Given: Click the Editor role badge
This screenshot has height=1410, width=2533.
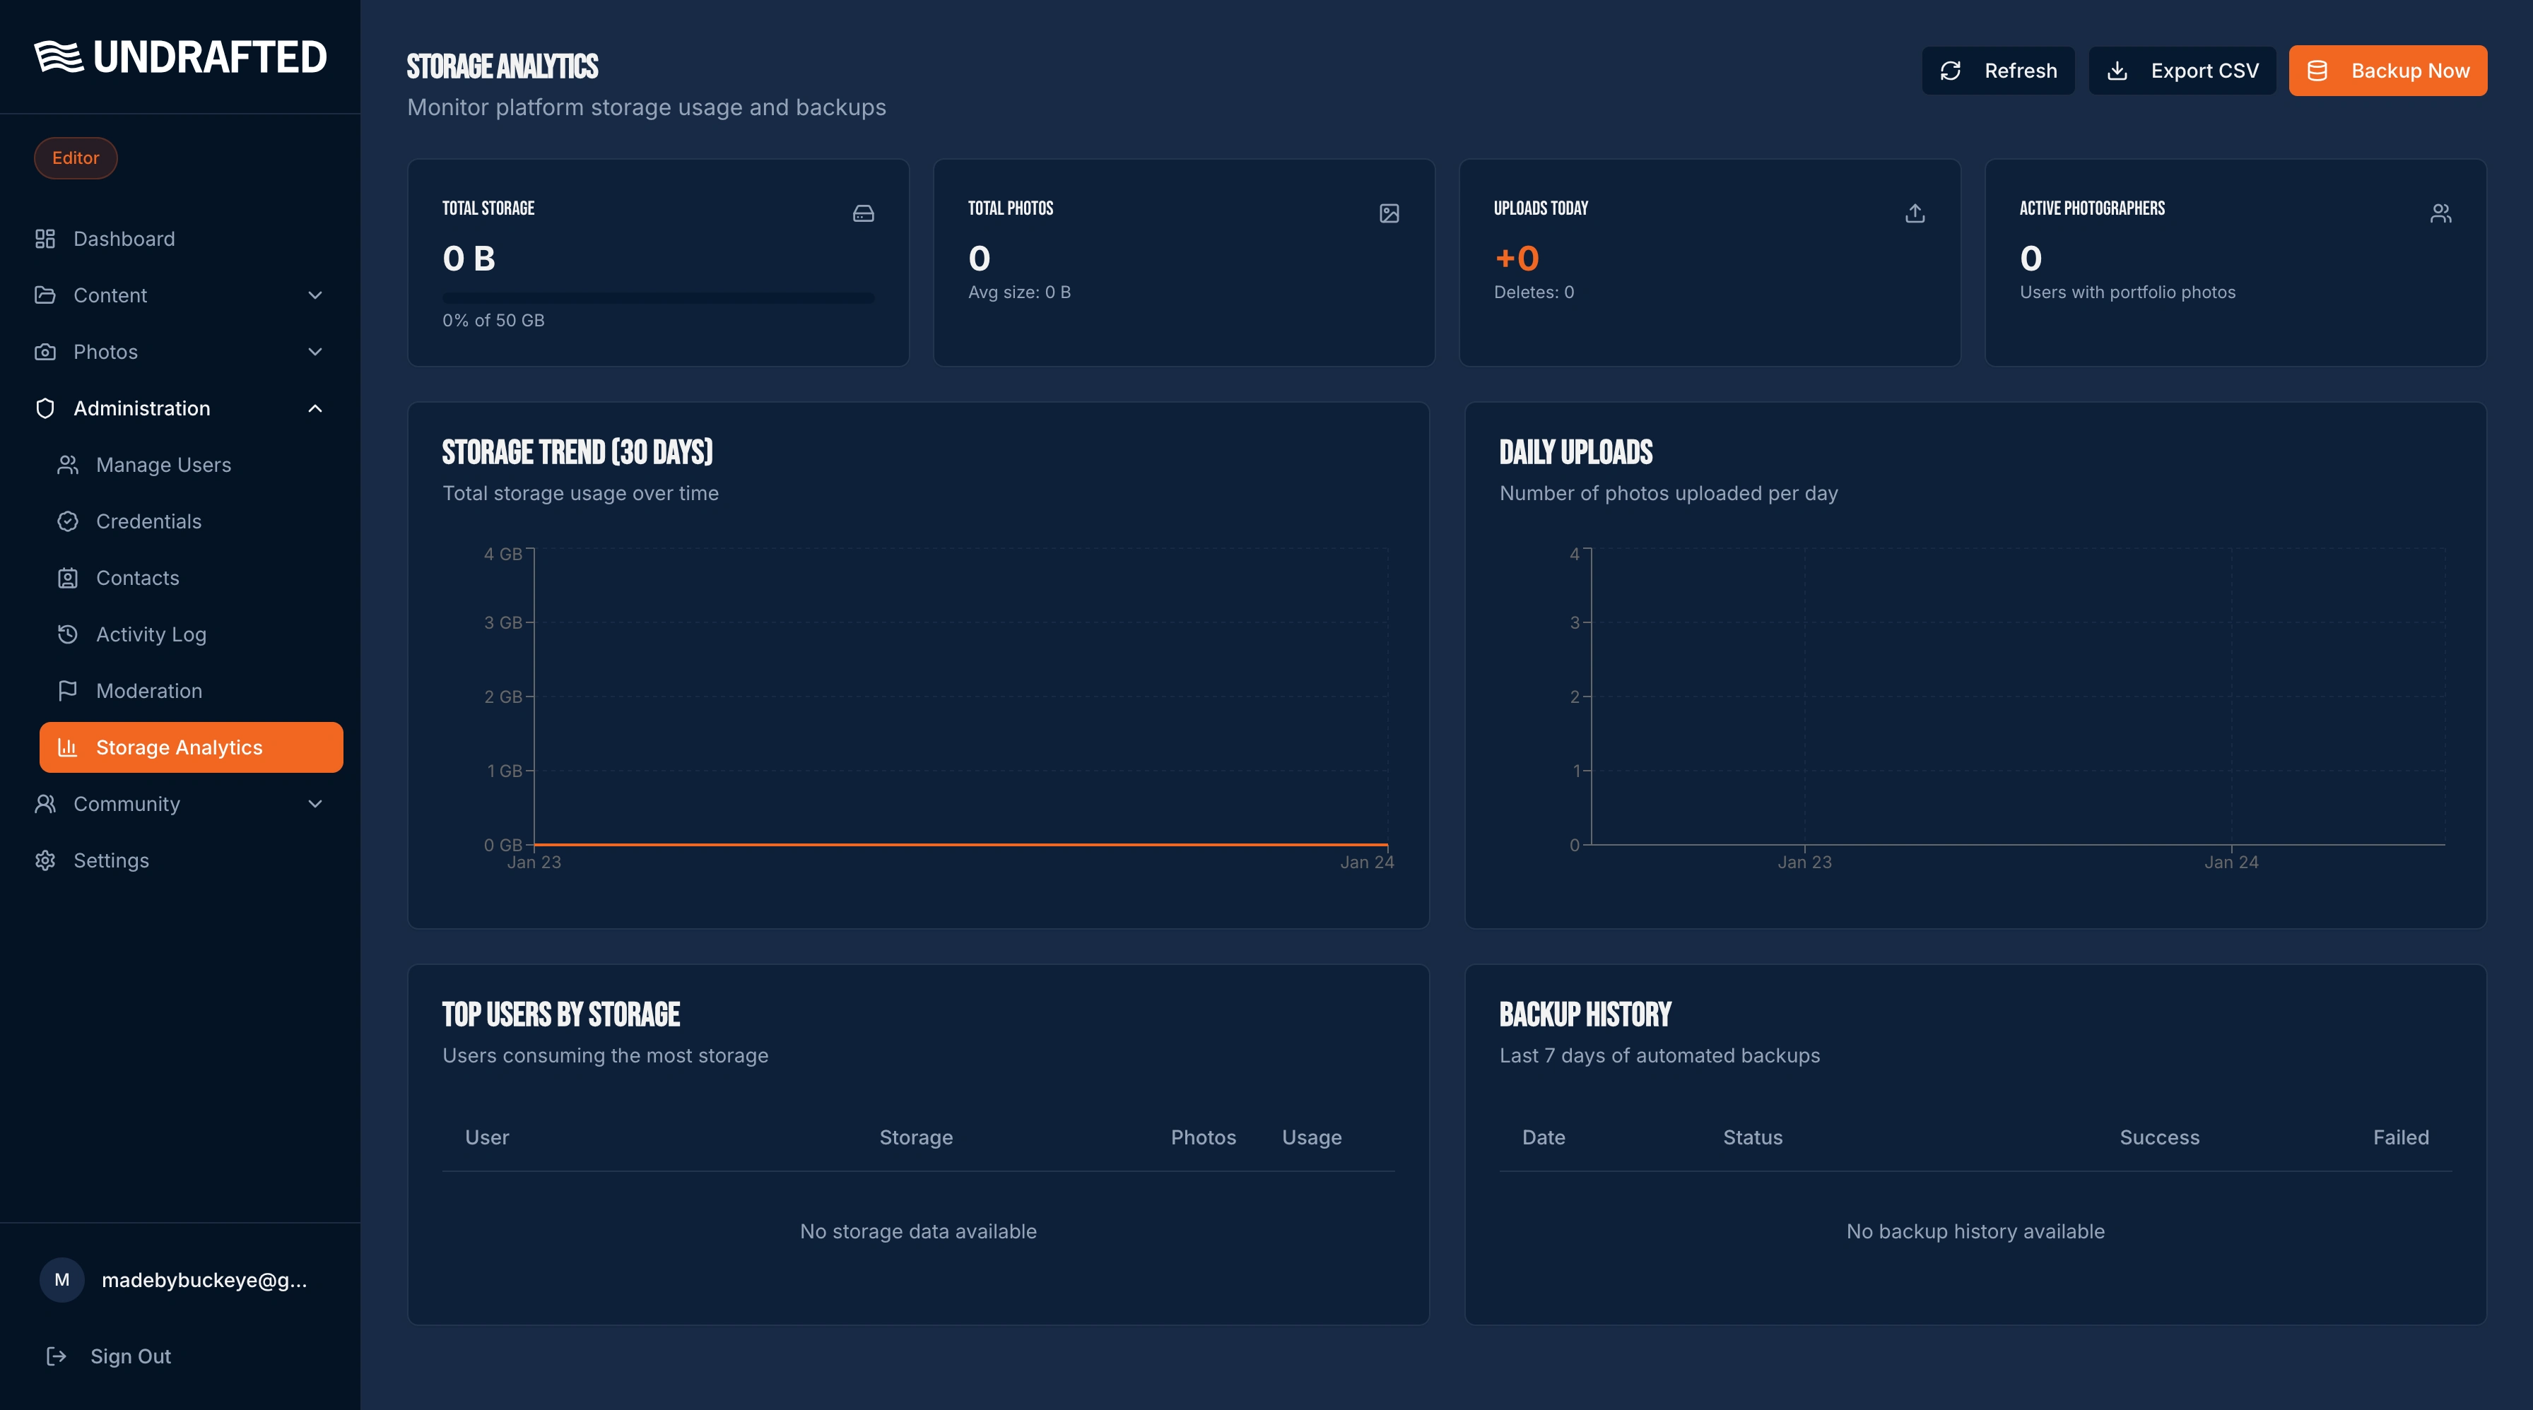Looking at the screenshot, I should click(76, 158).
